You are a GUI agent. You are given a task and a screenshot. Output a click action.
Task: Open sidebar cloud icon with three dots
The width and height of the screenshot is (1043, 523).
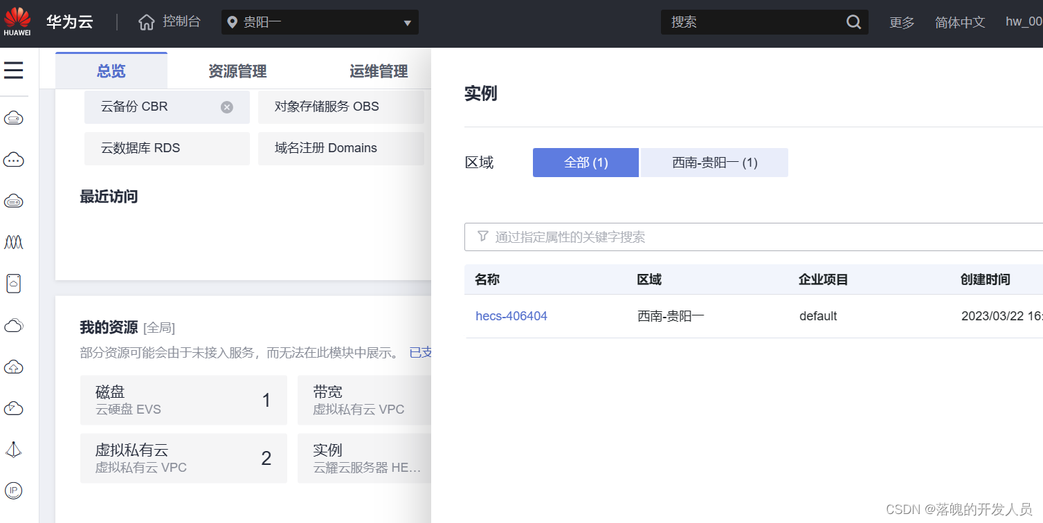14,160
